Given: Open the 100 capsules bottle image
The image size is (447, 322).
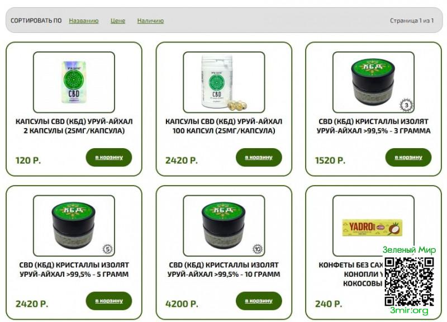Looking at the screenshot, I should (x=224, y=82).
